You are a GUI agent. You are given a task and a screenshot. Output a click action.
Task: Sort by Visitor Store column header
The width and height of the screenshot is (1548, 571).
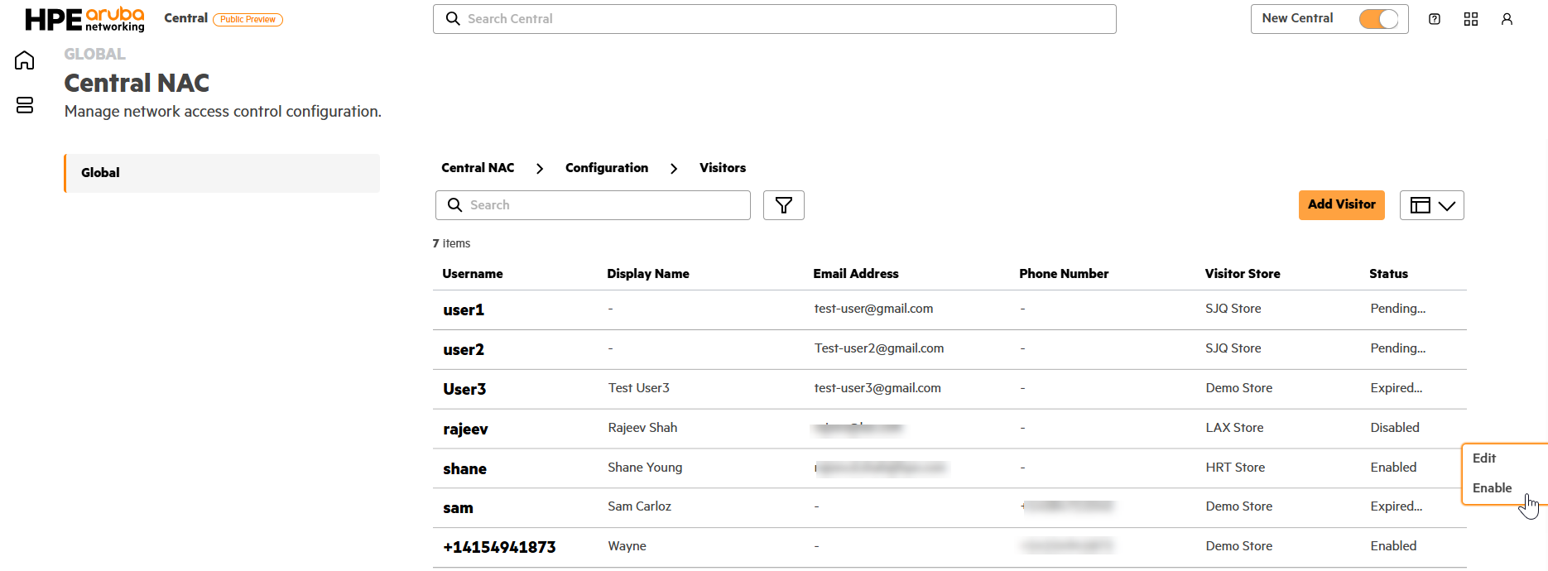(x=1243, y=274)
